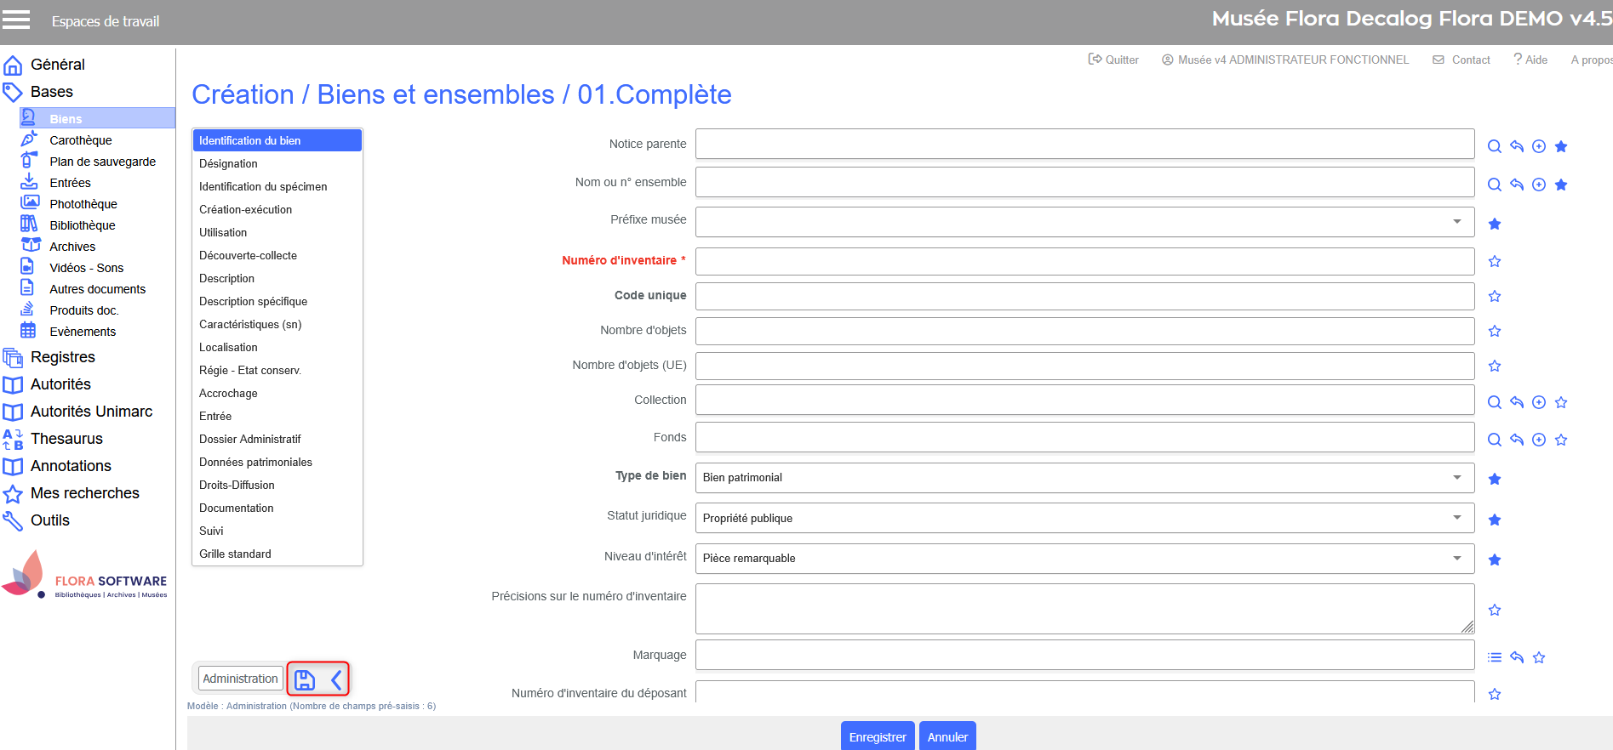The image size is (1613, 750).
Task: Add new Fonds entry plus icon
Action: (x=1539, y=440)
